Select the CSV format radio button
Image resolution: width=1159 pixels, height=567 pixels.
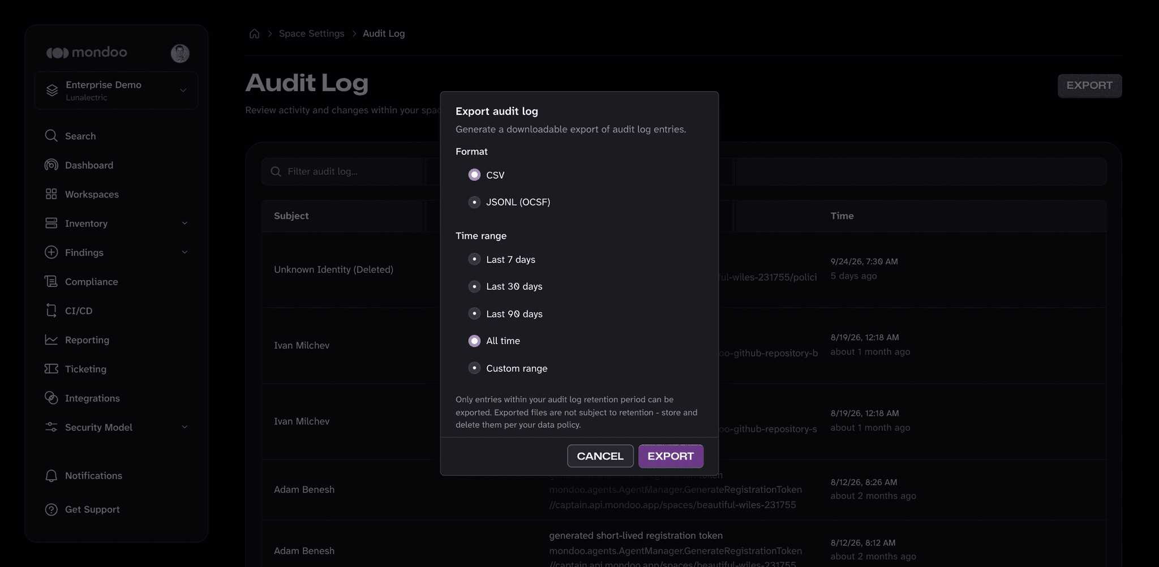pyautogui.click(x=474, y=175)
